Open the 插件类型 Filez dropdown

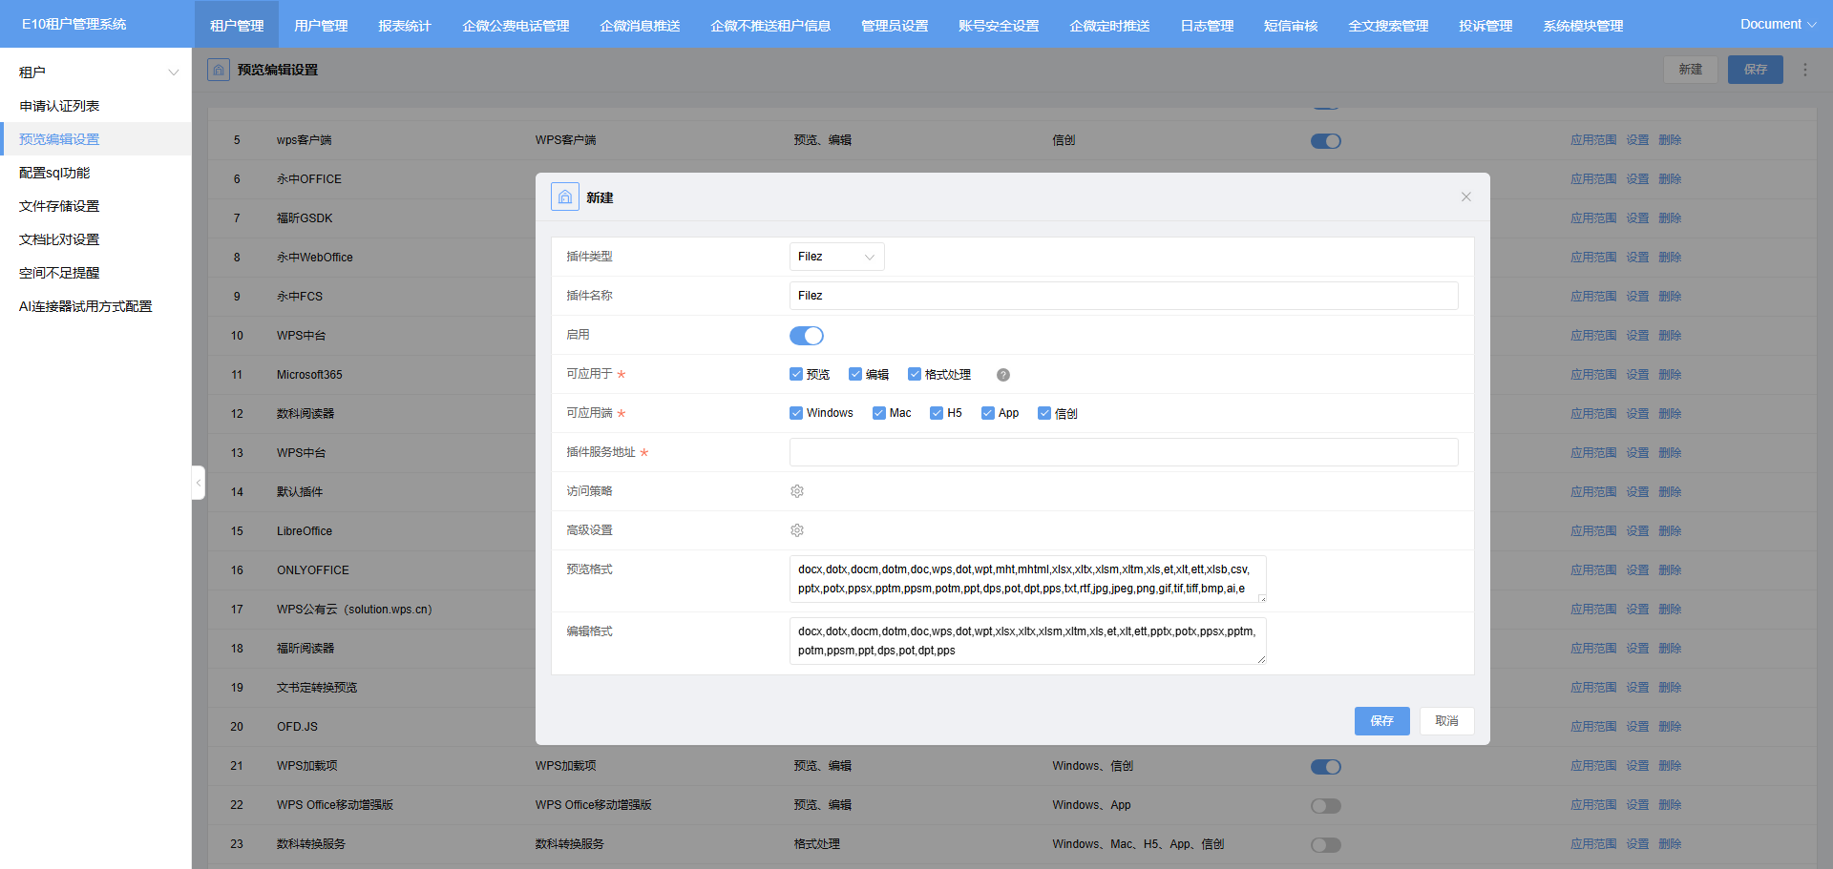(x=837, y=257)
